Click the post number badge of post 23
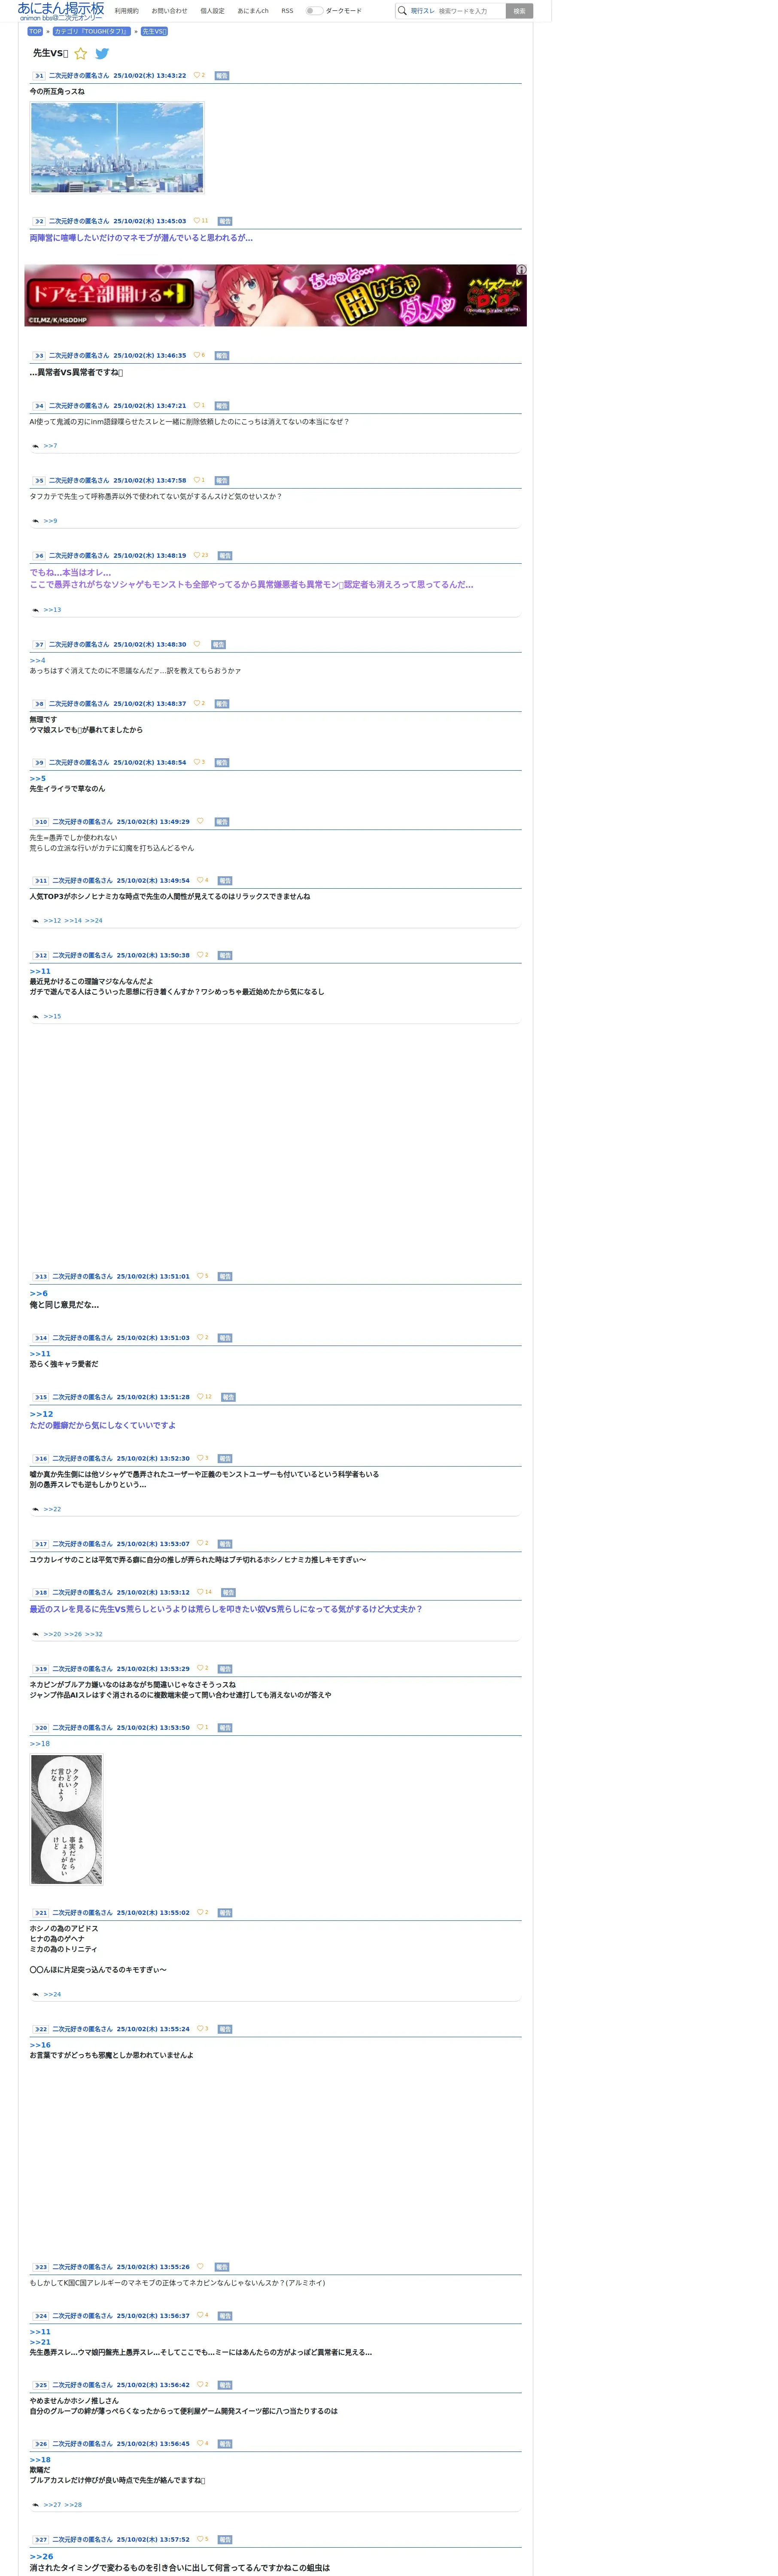The height and width of the screenshot is (2576, 778). [x=40, y=2267]
